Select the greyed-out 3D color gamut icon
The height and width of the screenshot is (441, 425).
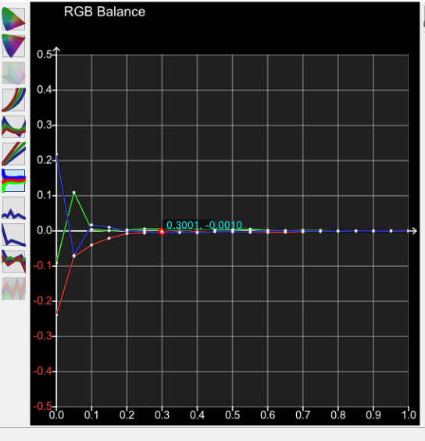[13, 73]
